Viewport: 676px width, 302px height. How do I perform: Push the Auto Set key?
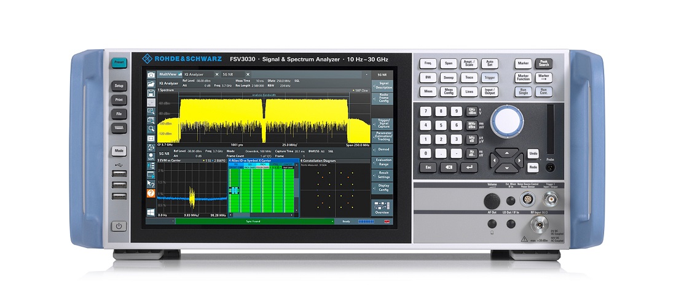point(490,63)
